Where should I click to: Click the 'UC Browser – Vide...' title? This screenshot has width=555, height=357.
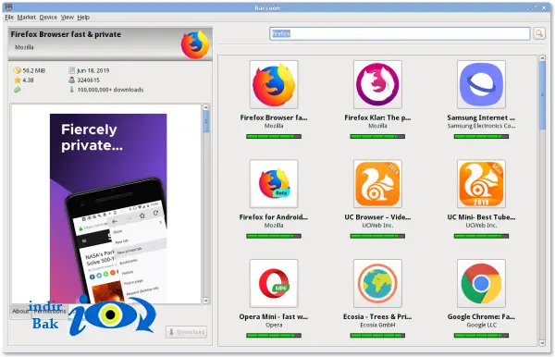click(x=377, y=217)
